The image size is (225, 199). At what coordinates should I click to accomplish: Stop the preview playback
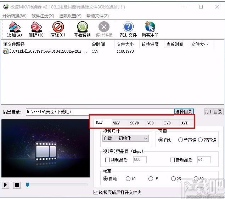pyautogui.click(x=17, y=185)
